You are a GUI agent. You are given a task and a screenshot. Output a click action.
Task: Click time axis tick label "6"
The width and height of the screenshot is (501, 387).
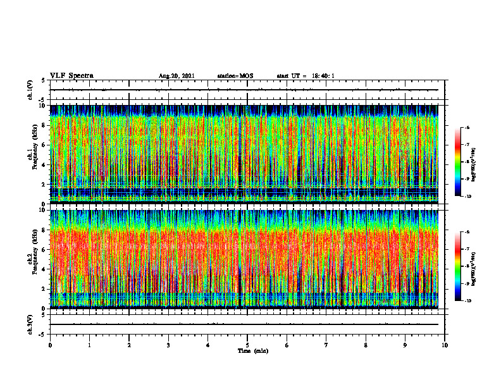click(287, 345)
